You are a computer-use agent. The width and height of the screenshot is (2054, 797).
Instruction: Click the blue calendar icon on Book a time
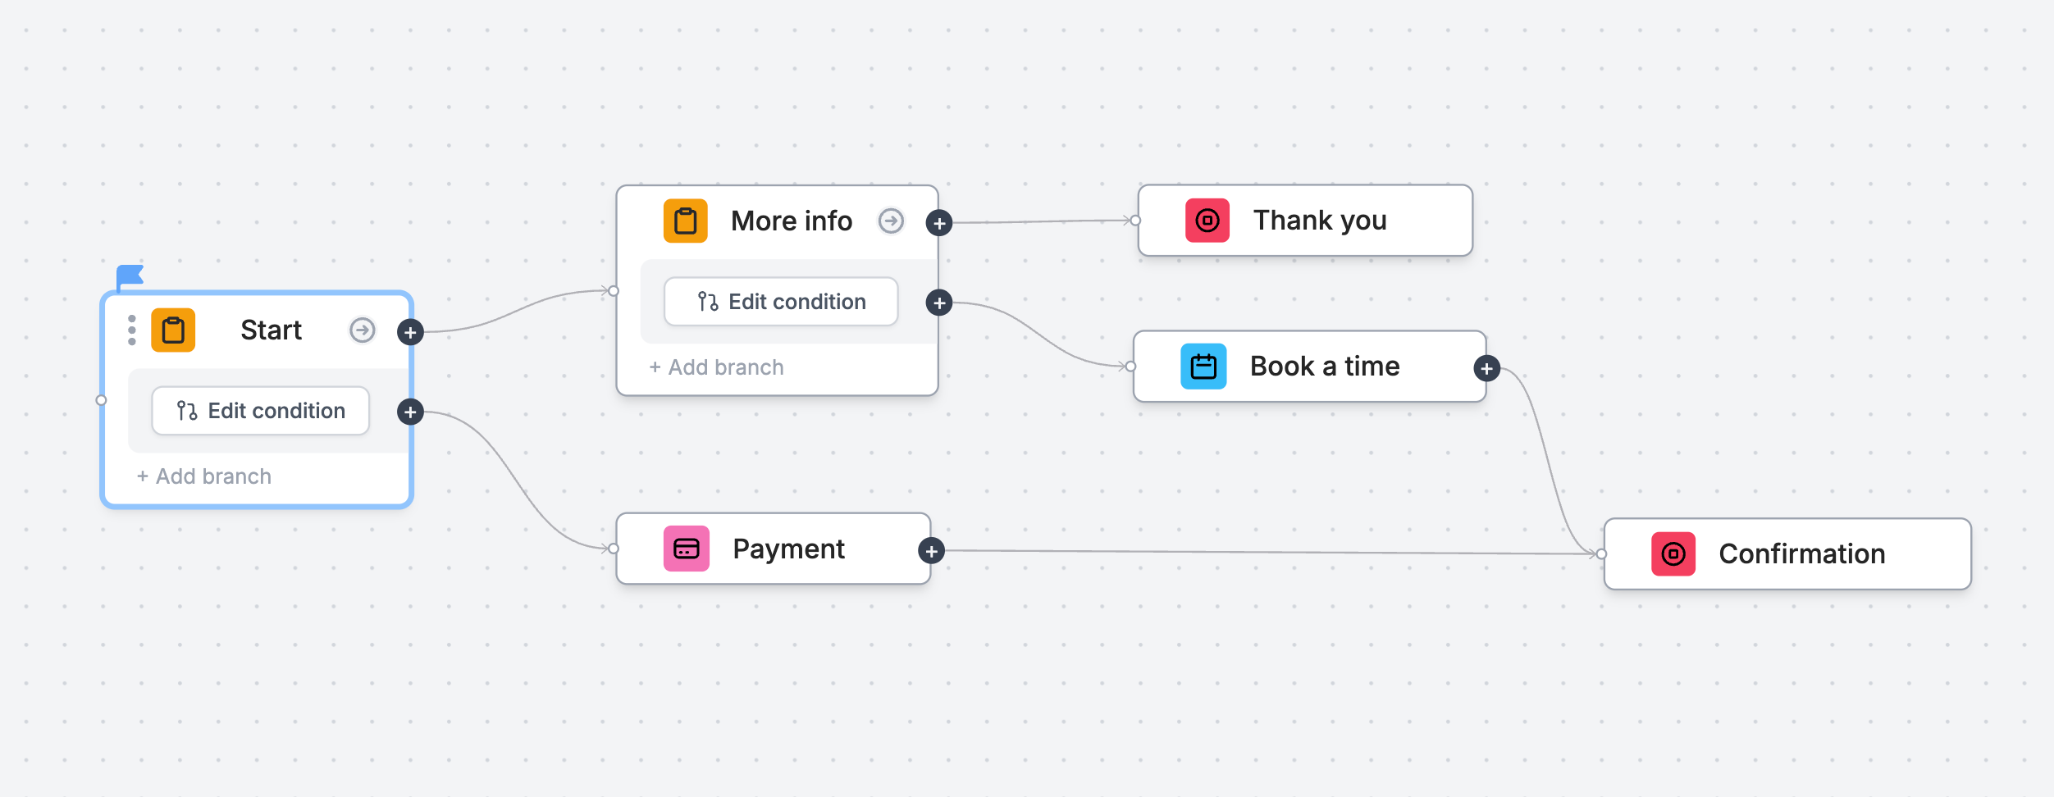(x=1203, y=367)
